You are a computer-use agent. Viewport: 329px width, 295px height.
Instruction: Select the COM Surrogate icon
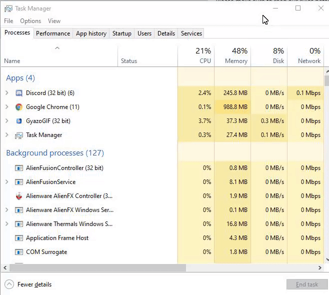click(x=19, y=252)
